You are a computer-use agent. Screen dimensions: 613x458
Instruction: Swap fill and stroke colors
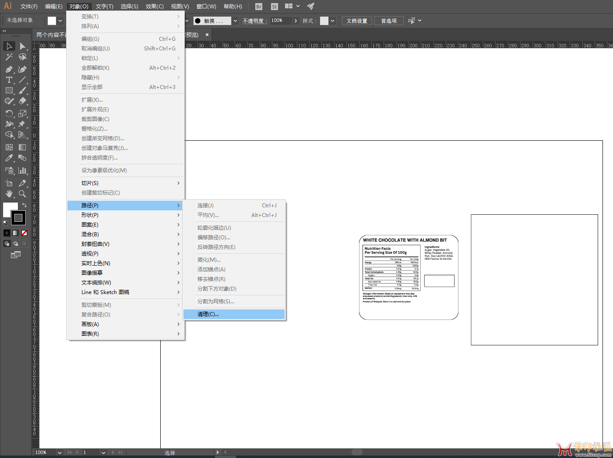(x=25, y=205)
